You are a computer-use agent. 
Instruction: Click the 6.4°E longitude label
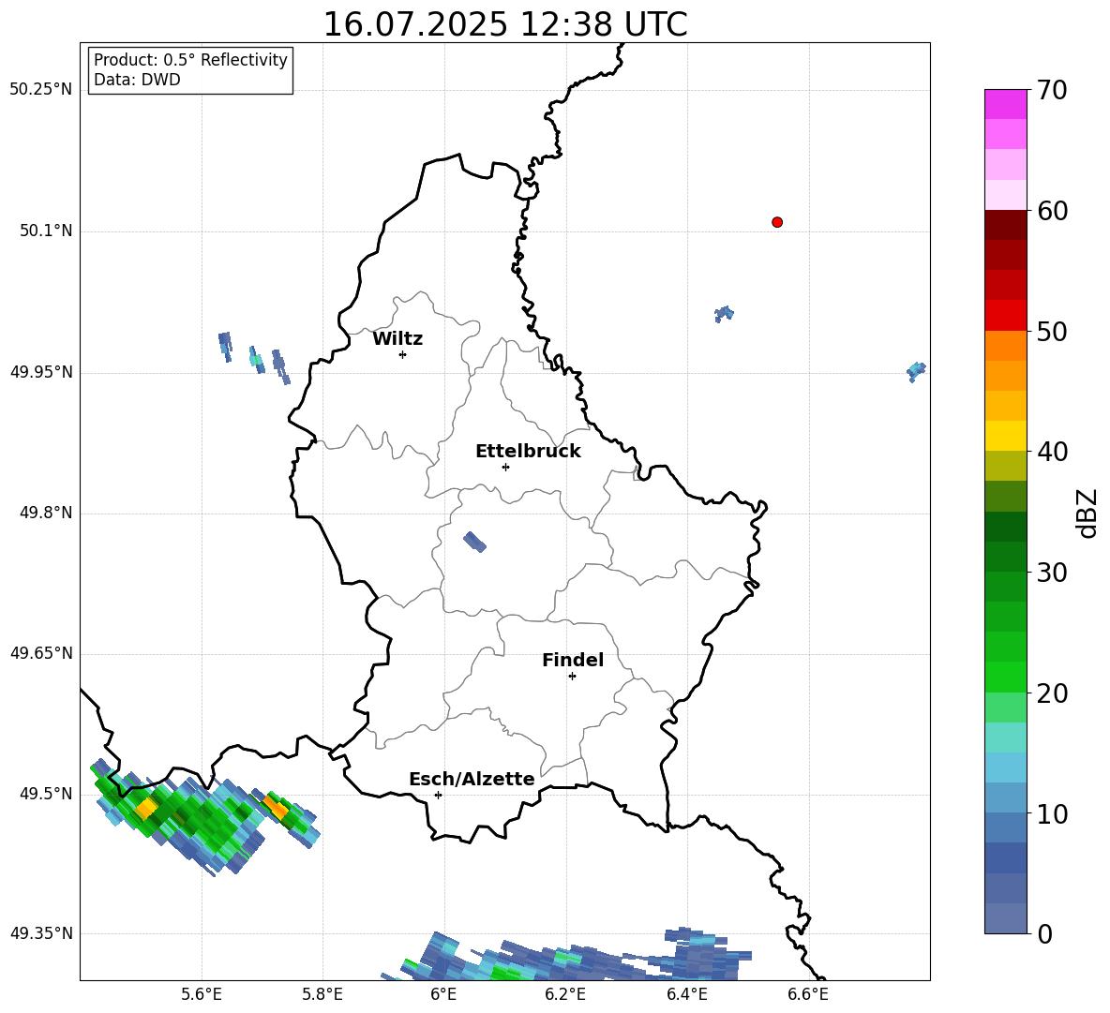click(x=686, y=994)
